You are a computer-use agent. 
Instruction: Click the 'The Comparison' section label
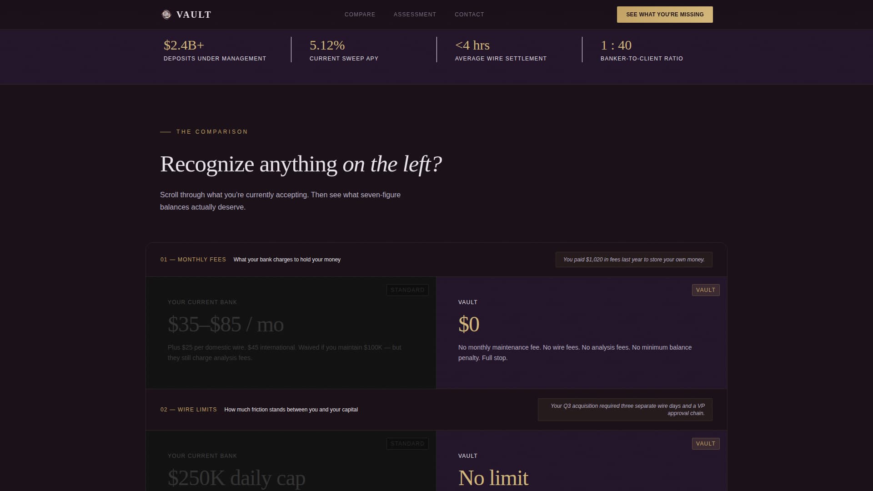coord(212,132)
